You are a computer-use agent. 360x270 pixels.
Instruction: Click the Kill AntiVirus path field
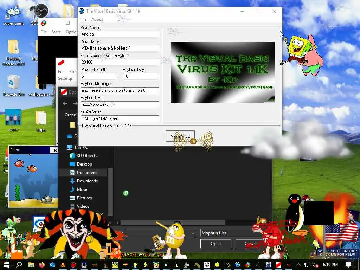click(x=120, y=118)
